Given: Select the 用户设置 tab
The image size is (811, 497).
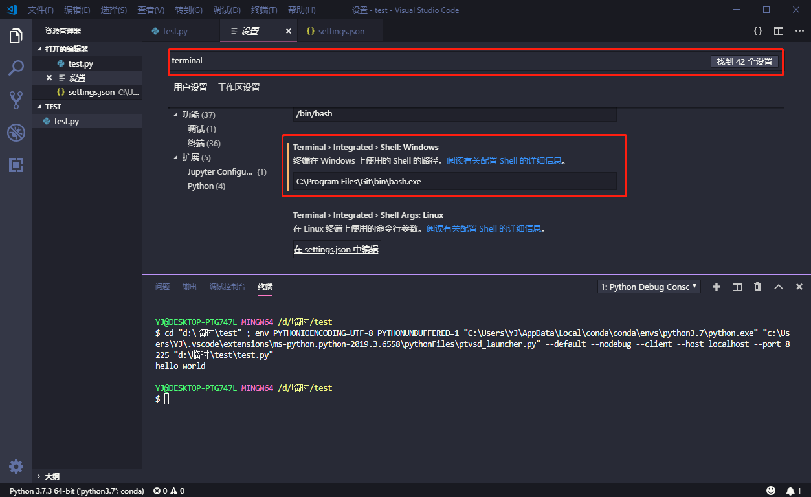Looking at the screenshot, I should click(x=190, y=87).
